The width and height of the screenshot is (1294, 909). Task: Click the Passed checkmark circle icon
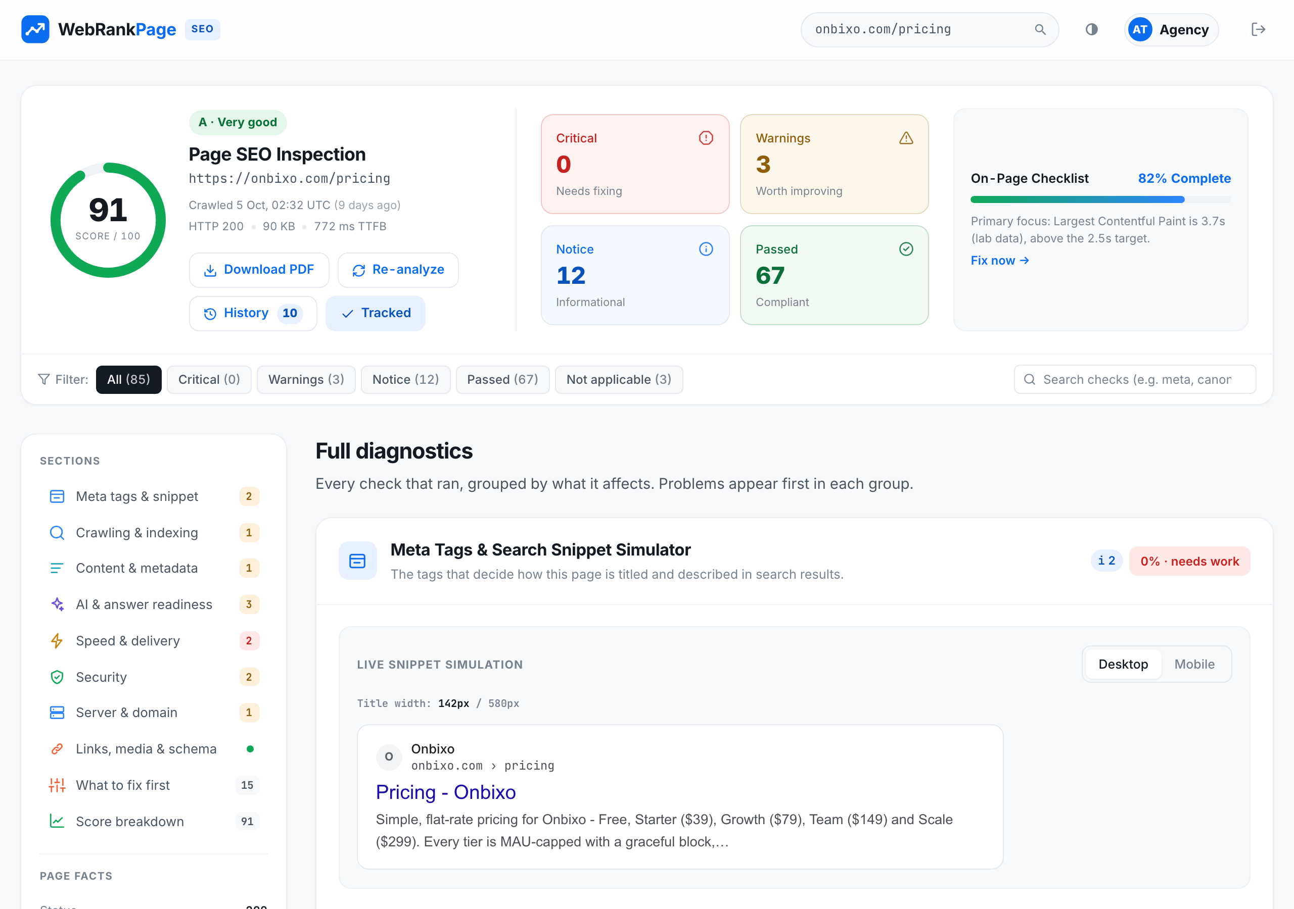906,249
